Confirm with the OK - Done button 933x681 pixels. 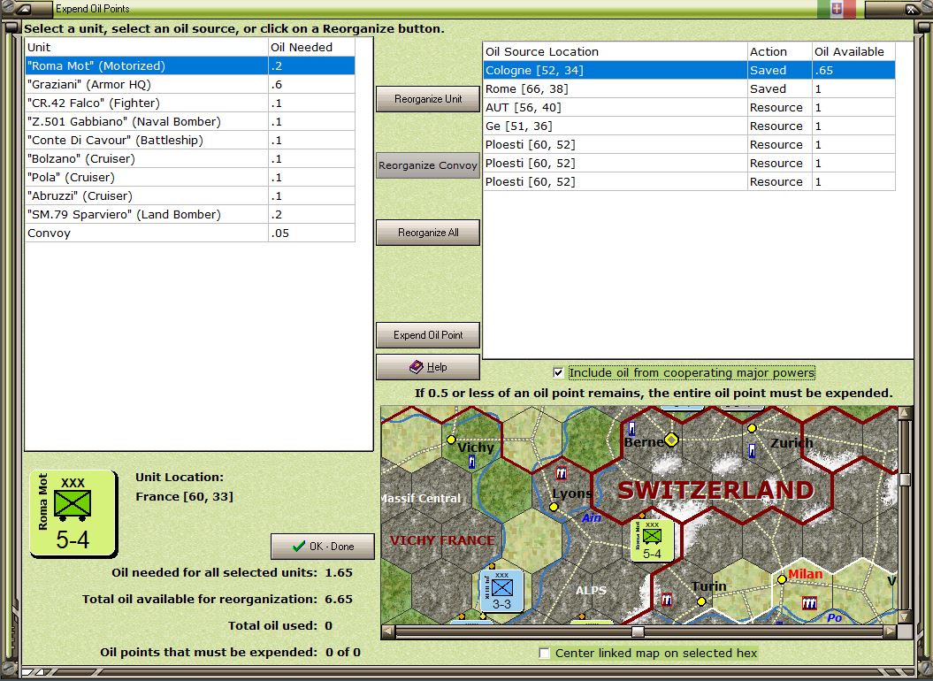(x=323, y=547)
